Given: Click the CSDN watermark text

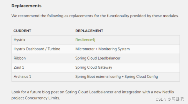Looking at the screenshot, I should tap(169, 99).
